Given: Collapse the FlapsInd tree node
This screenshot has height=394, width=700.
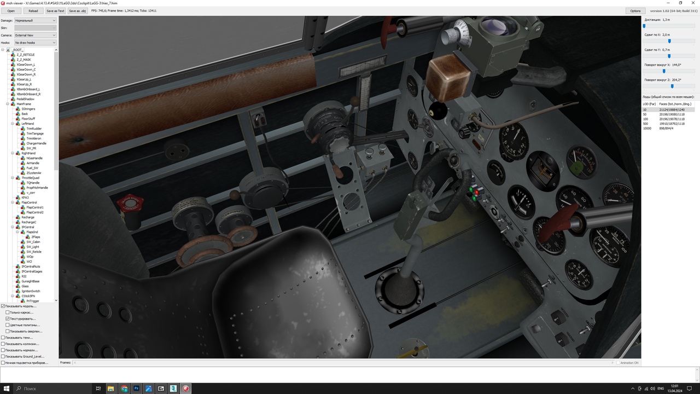Looking at the screenshot, I should [17, 232].
